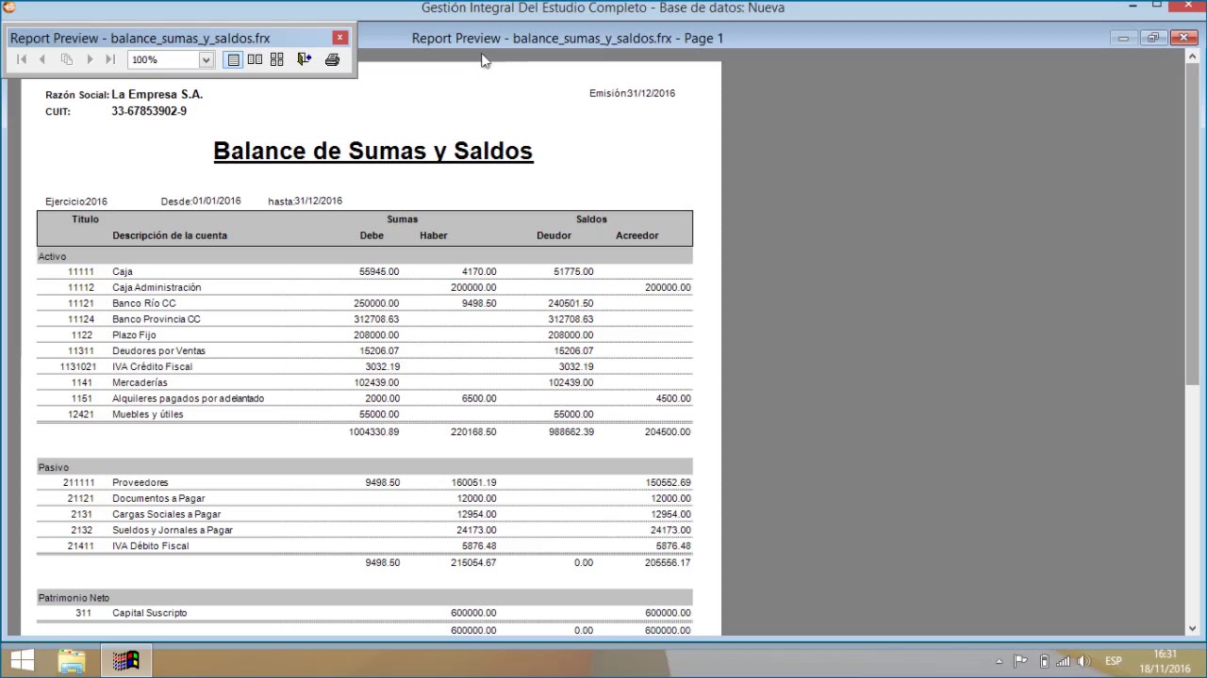Click the 'Banco Provincia CC' account name
Viewport: 1207px width, 678px height.
tap(156, 319)
